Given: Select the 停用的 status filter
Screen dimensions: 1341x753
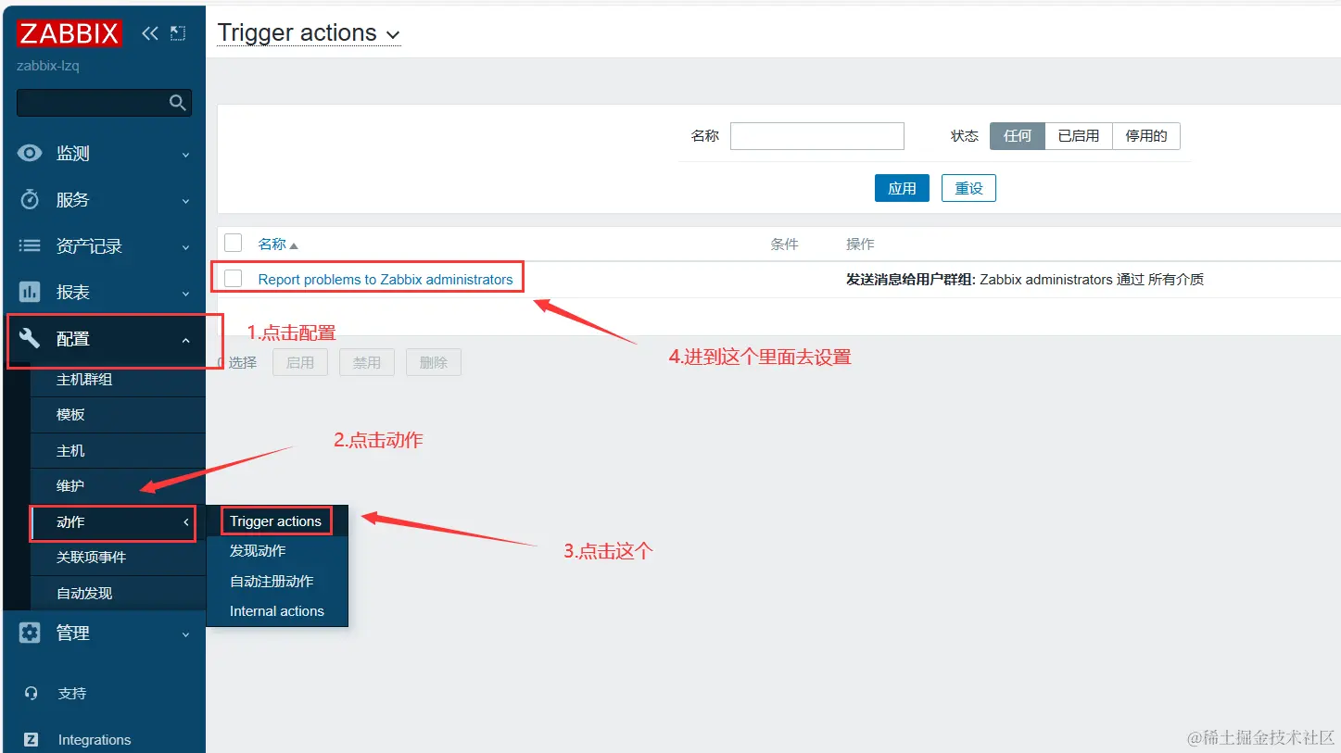Looking at the screenshot, I should pos(1146,136).
